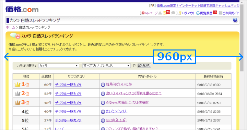
Task: Open the thread GX9(*≧з≦)
Action: tap(116, 120)
